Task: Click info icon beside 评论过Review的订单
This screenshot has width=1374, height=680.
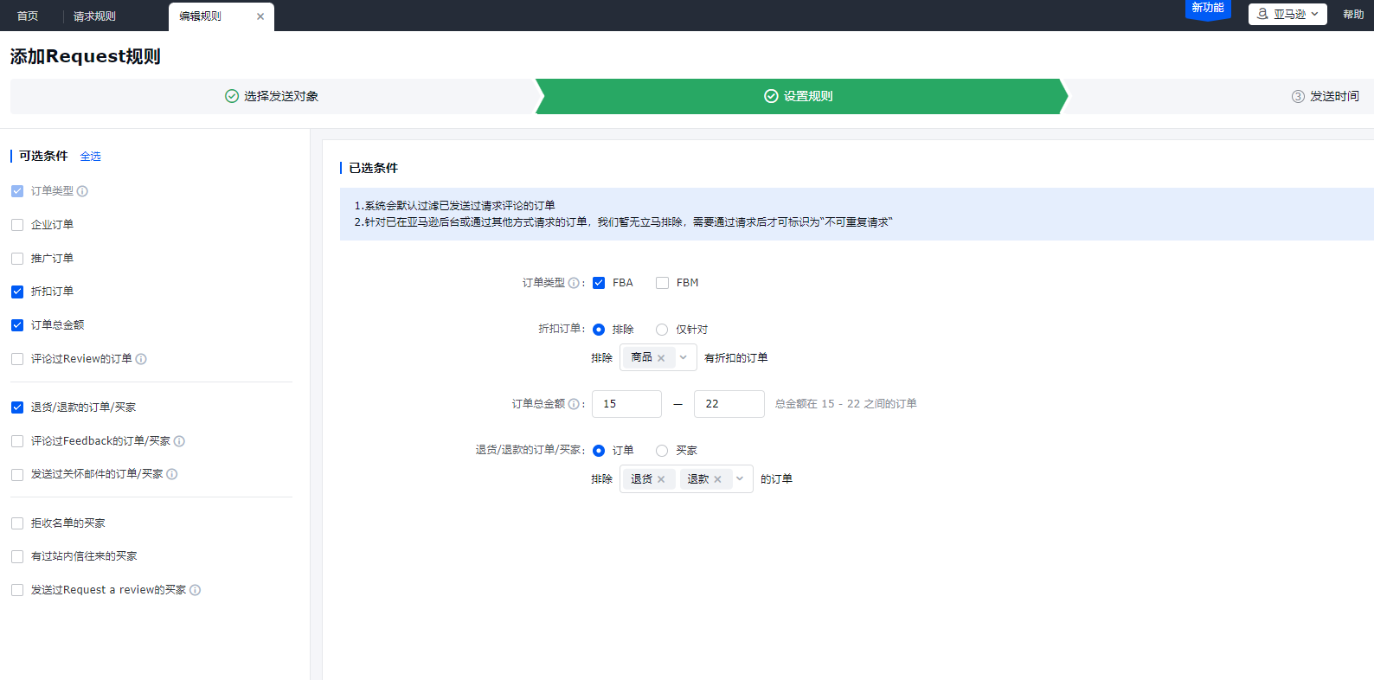Action: [141, 359]
